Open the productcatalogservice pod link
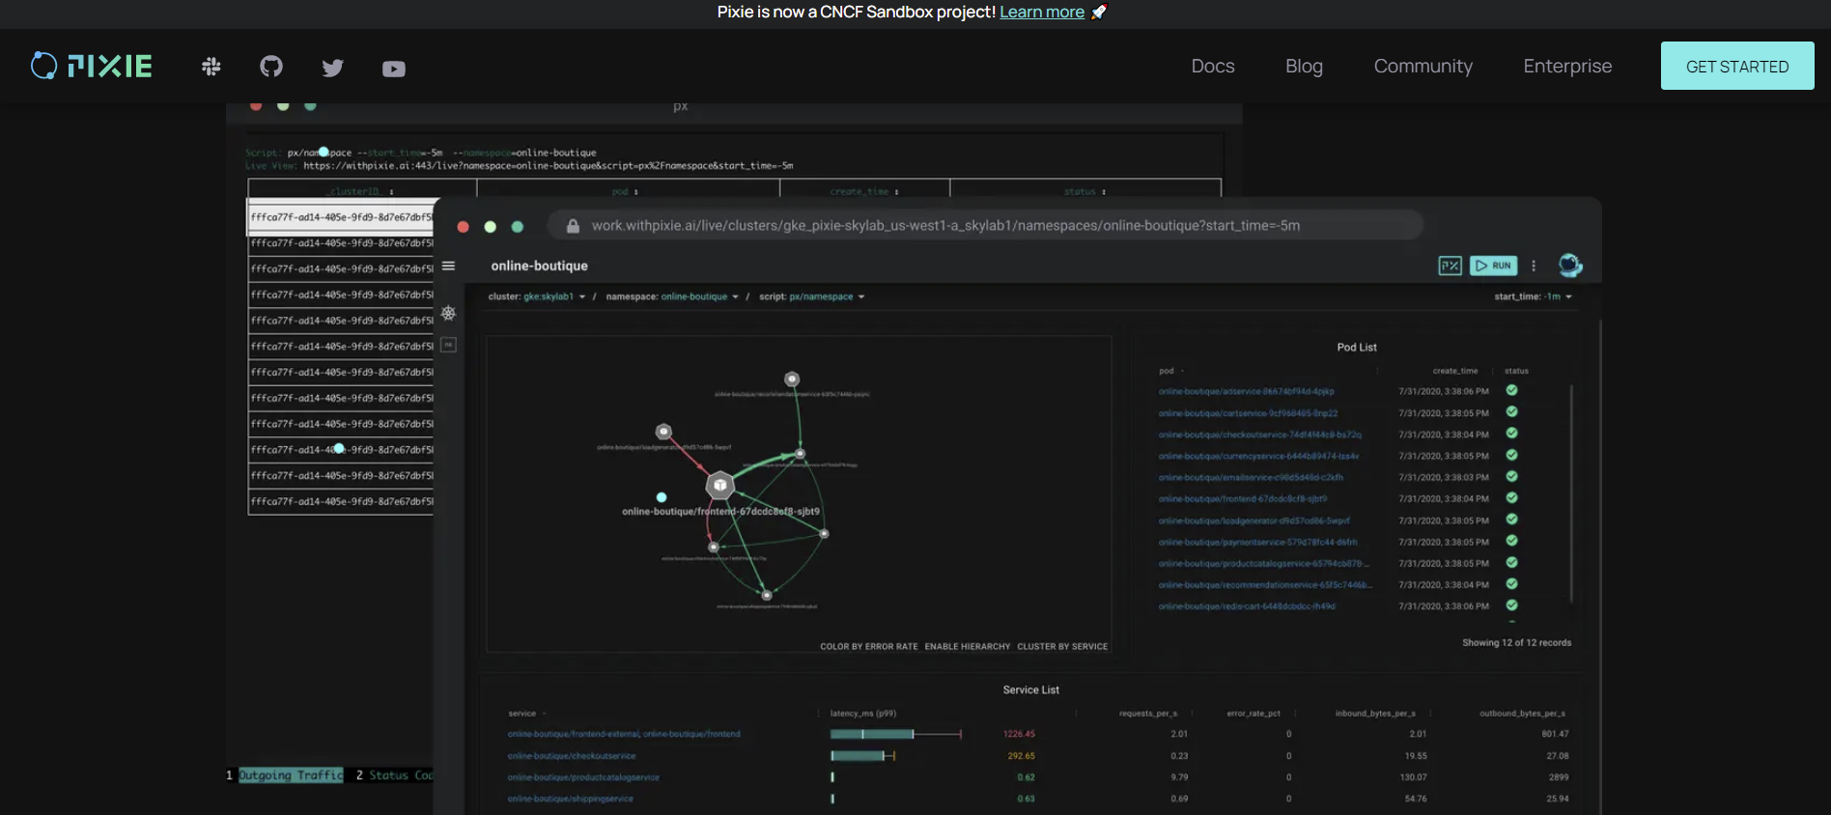Viewport: 1831px width, 815px height. (x=1264, y=563)
